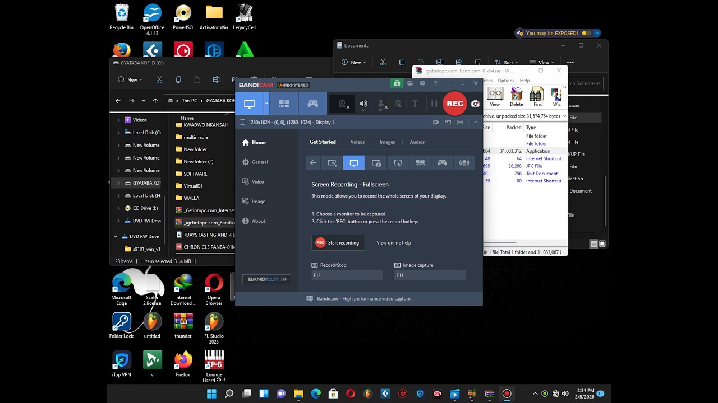Click the Copy icon in GYATABA KOFI Explorer
The height and width of the screenshot is (403, 718).
(178, 79)
